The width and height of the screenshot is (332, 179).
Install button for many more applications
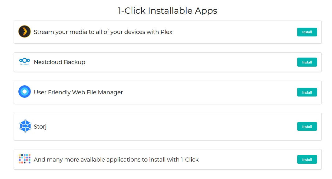pyautogui.click(x=307, y=159)
